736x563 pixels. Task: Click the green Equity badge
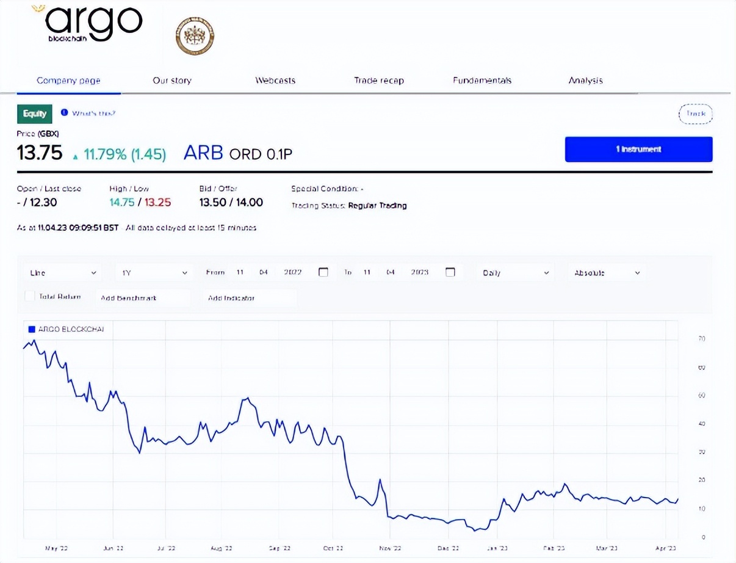tap(35, 114)
